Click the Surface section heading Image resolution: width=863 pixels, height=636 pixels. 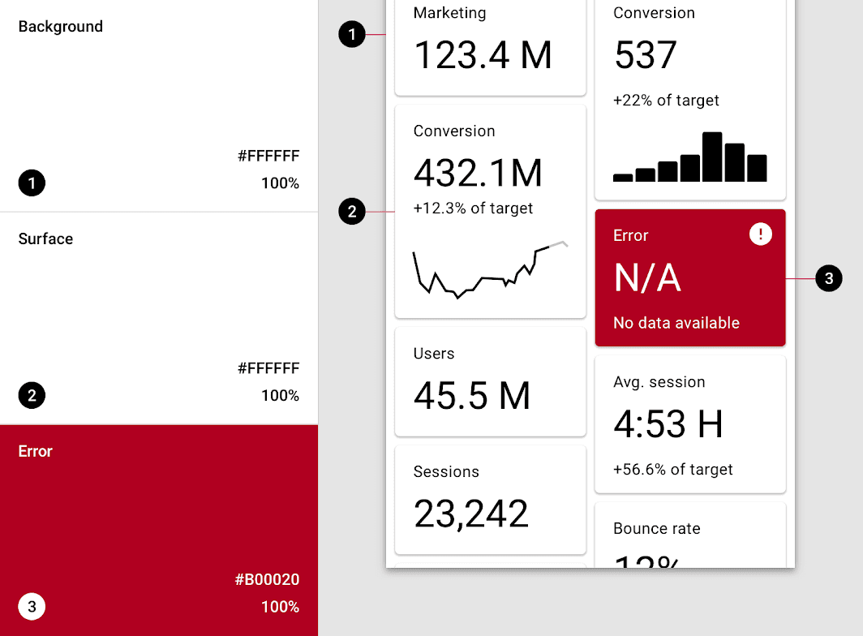[x=45, y=238]
